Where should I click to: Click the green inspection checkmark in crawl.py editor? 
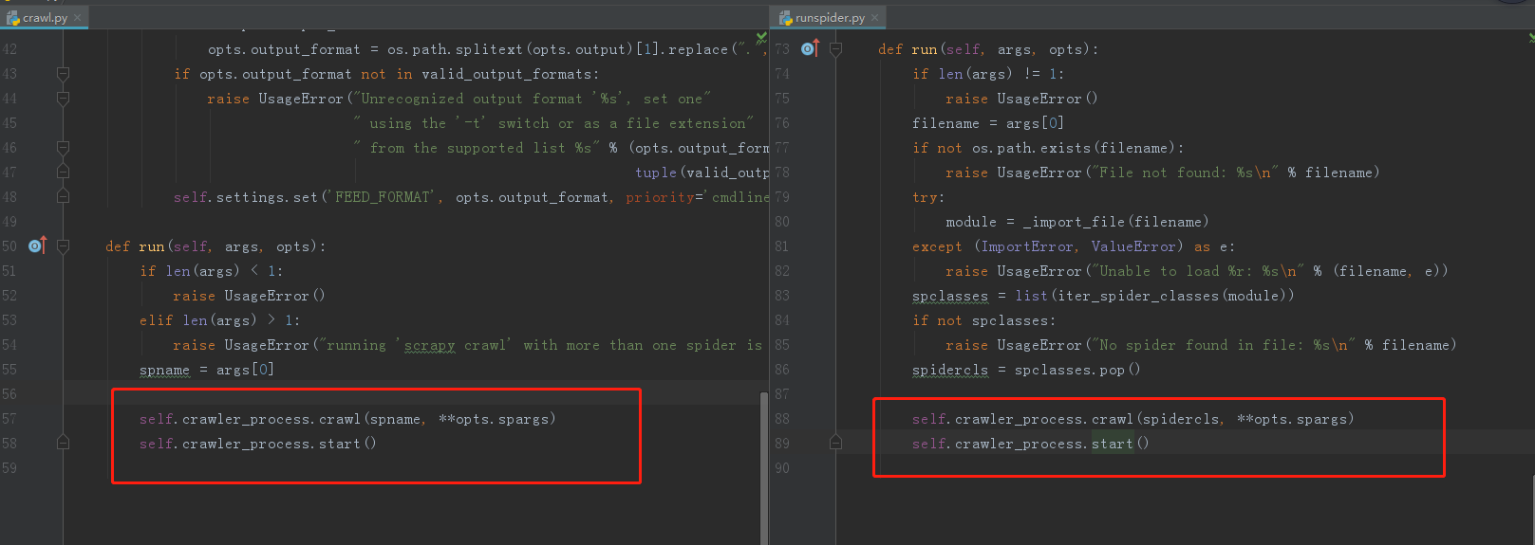coord(761,39)
